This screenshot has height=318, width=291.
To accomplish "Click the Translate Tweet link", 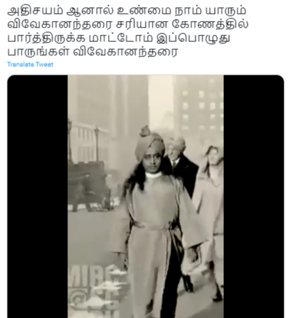I will tap(30, 64).
